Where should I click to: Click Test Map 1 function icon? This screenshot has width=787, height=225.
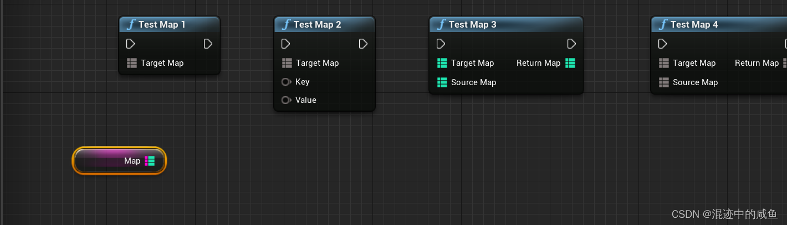pos(131,24)
